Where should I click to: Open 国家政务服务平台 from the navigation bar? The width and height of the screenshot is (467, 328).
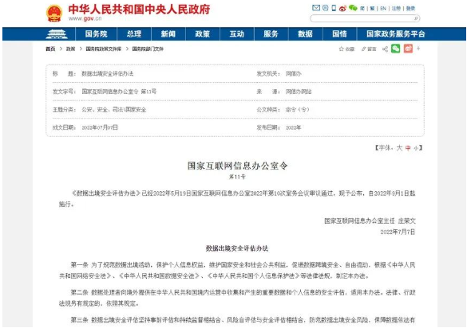point(396,34)
